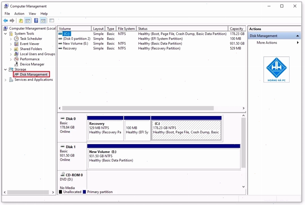Select the (C:) 178.23 GB partition block
Screen dimensions: 305x205
(x=186, y=128)
